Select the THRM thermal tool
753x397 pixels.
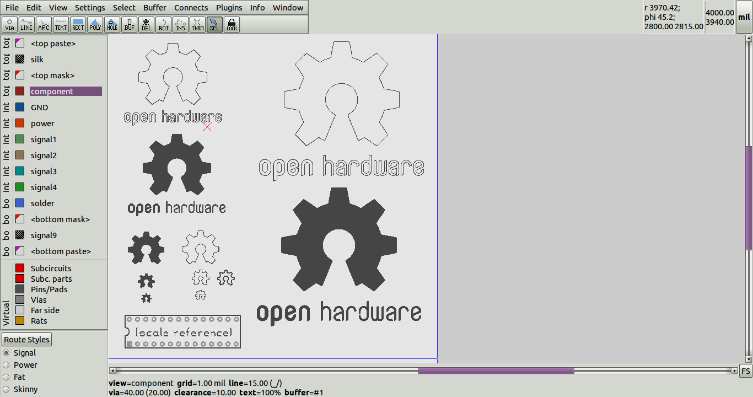click(x=197, y=24)
